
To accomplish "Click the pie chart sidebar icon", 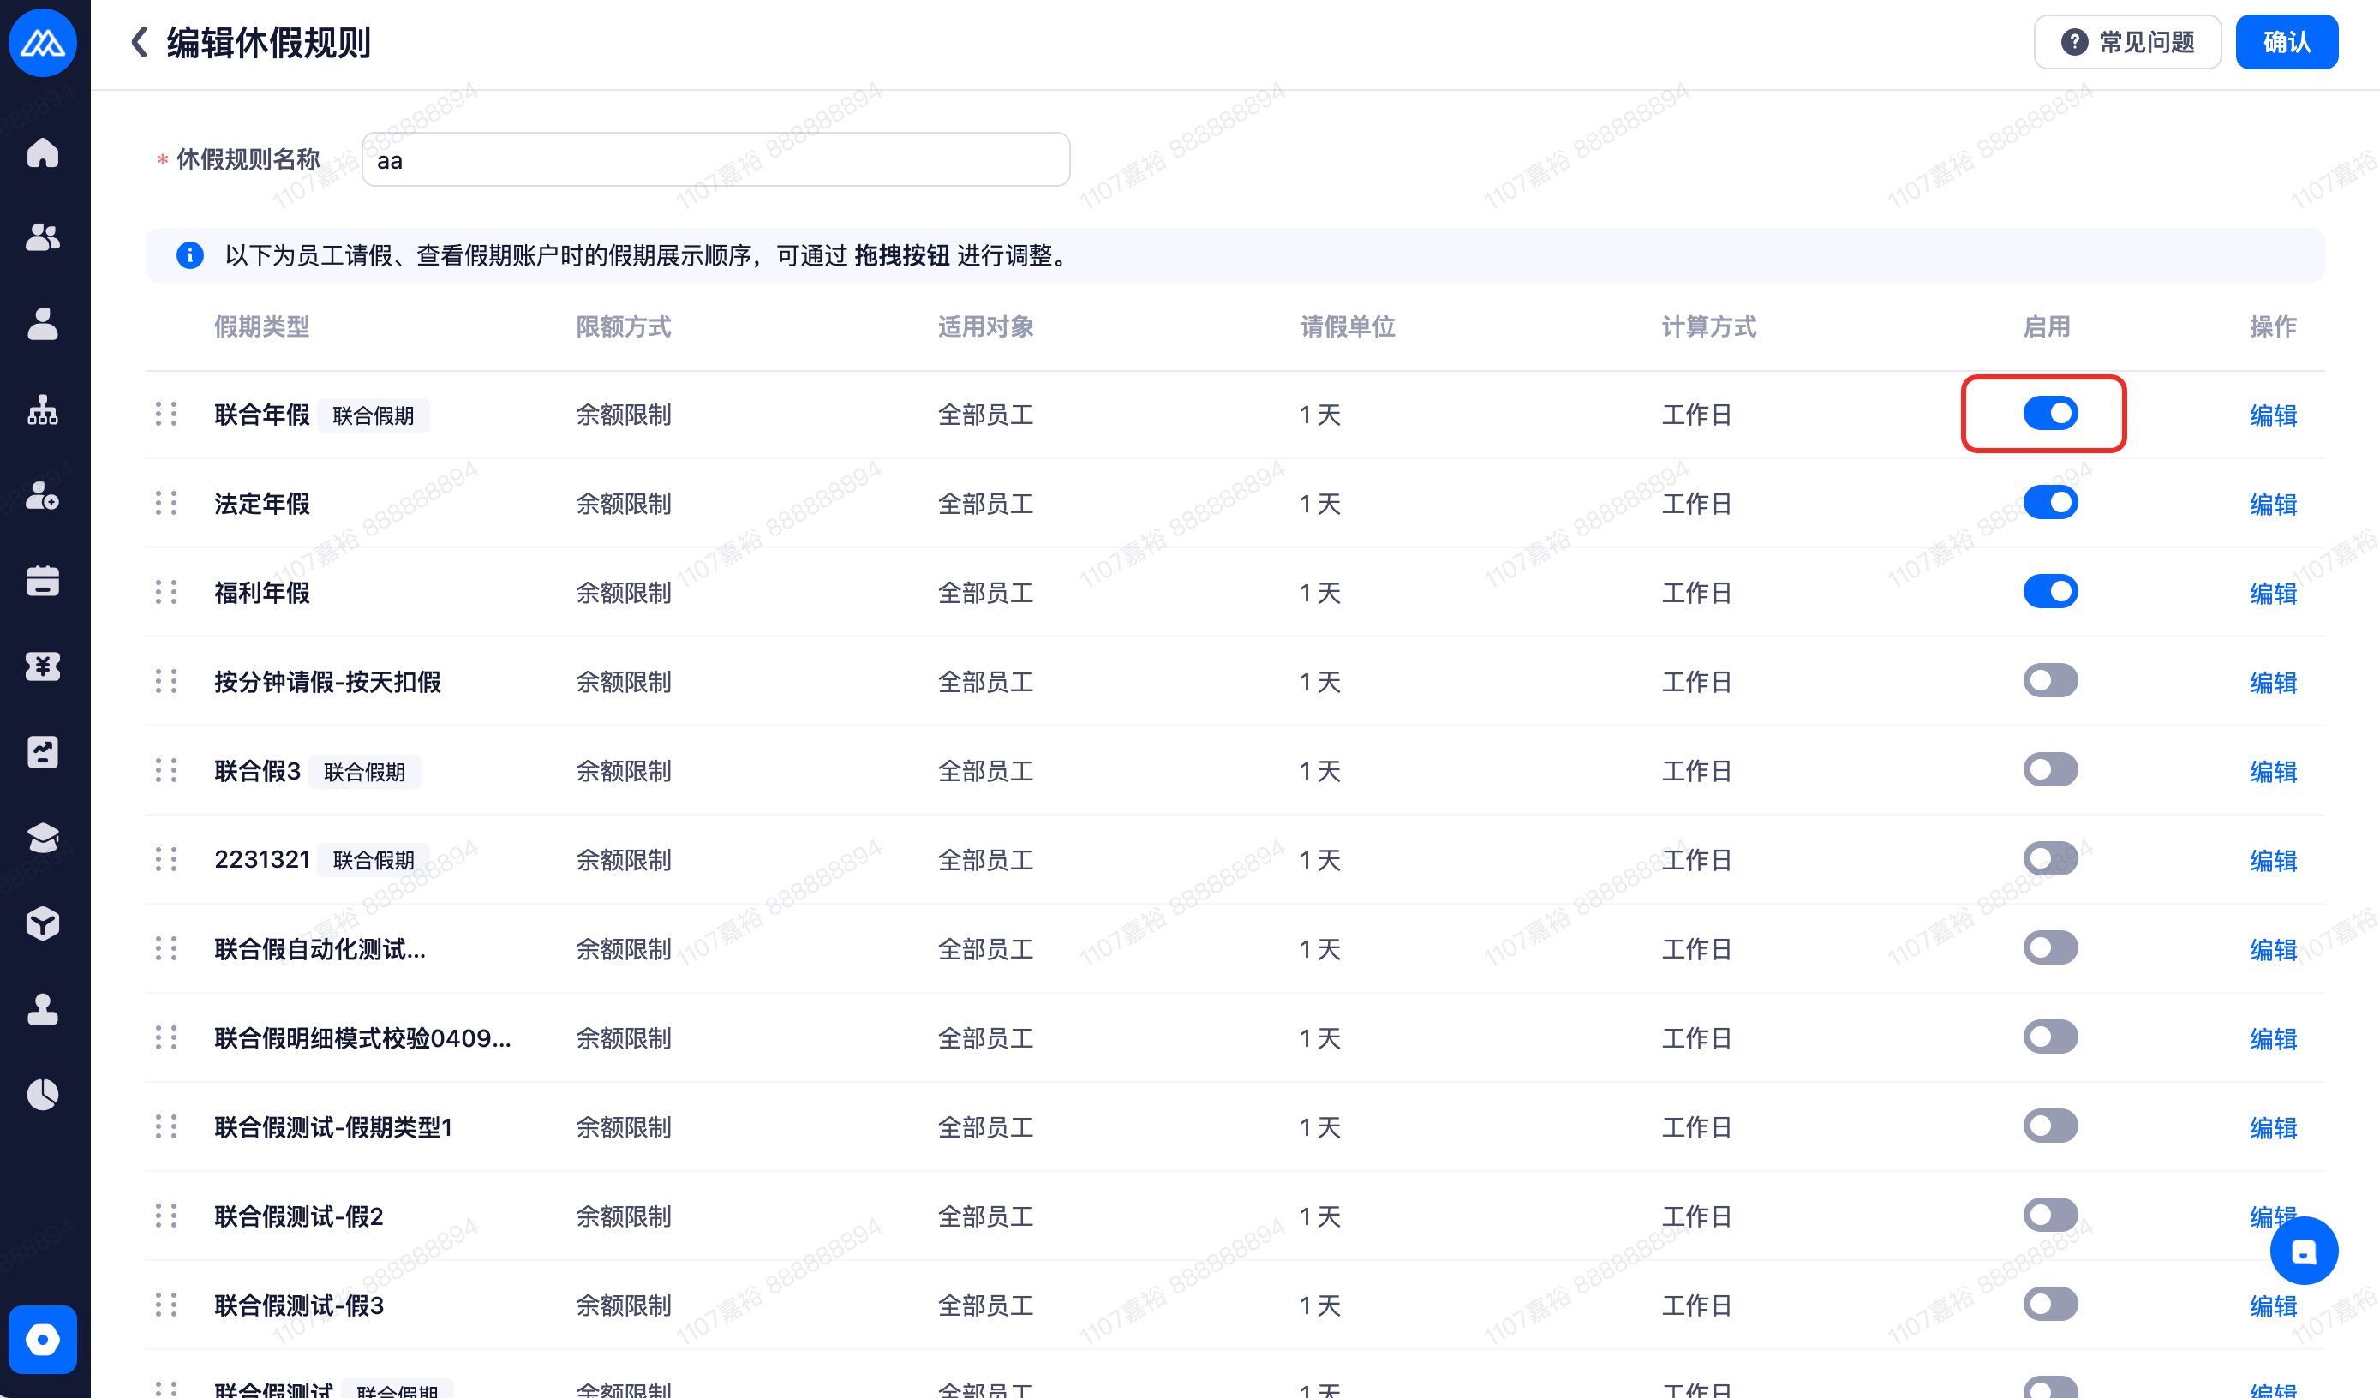I will pyautogui.click(x=43, y=1094).
